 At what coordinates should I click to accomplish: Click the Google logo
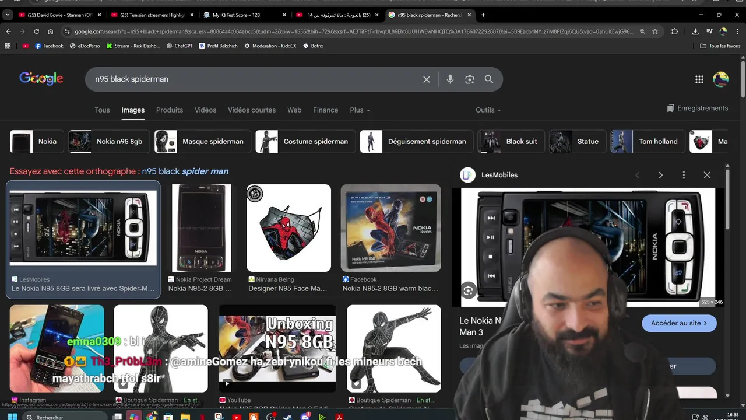(41, 79)
